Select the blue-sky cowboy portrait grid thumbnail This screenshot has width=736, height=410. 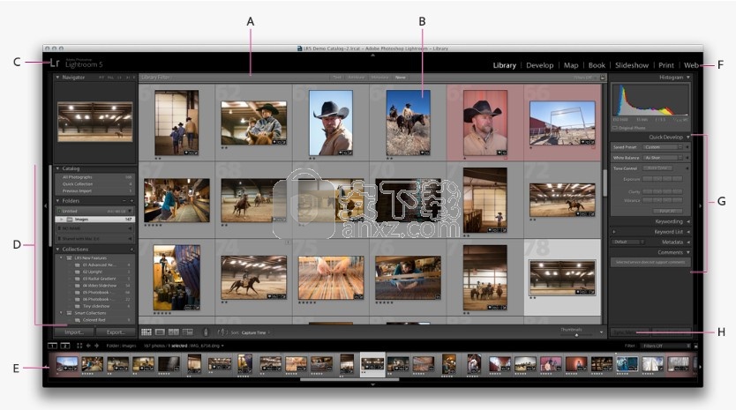coord(331,123)
